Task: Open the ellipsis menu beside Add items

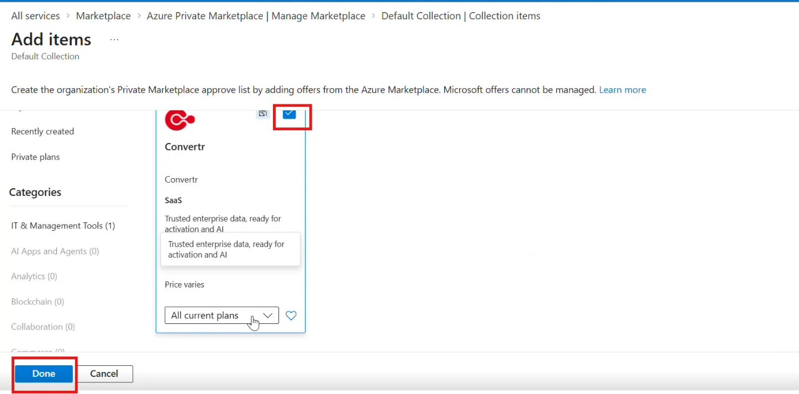Action: click(114, 40)
